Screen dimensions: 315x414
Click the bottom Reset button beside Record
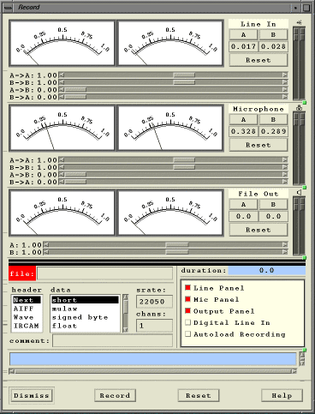199,395
